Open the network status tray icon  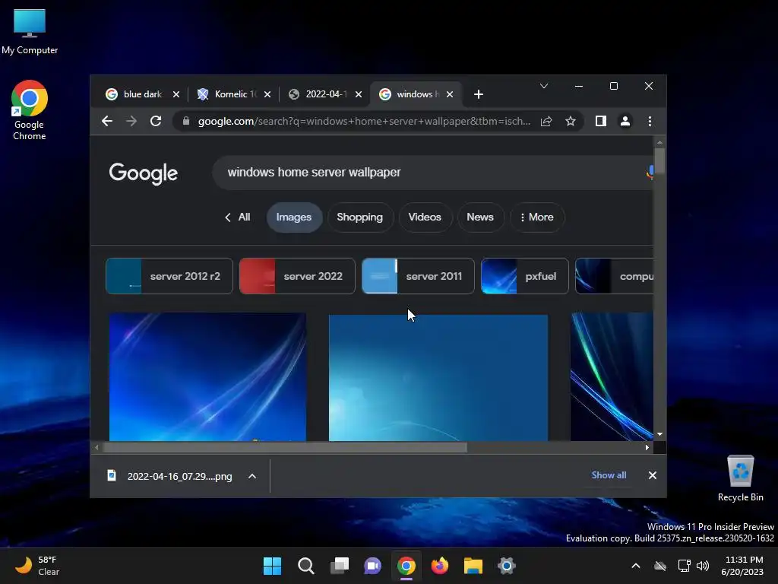685,566
